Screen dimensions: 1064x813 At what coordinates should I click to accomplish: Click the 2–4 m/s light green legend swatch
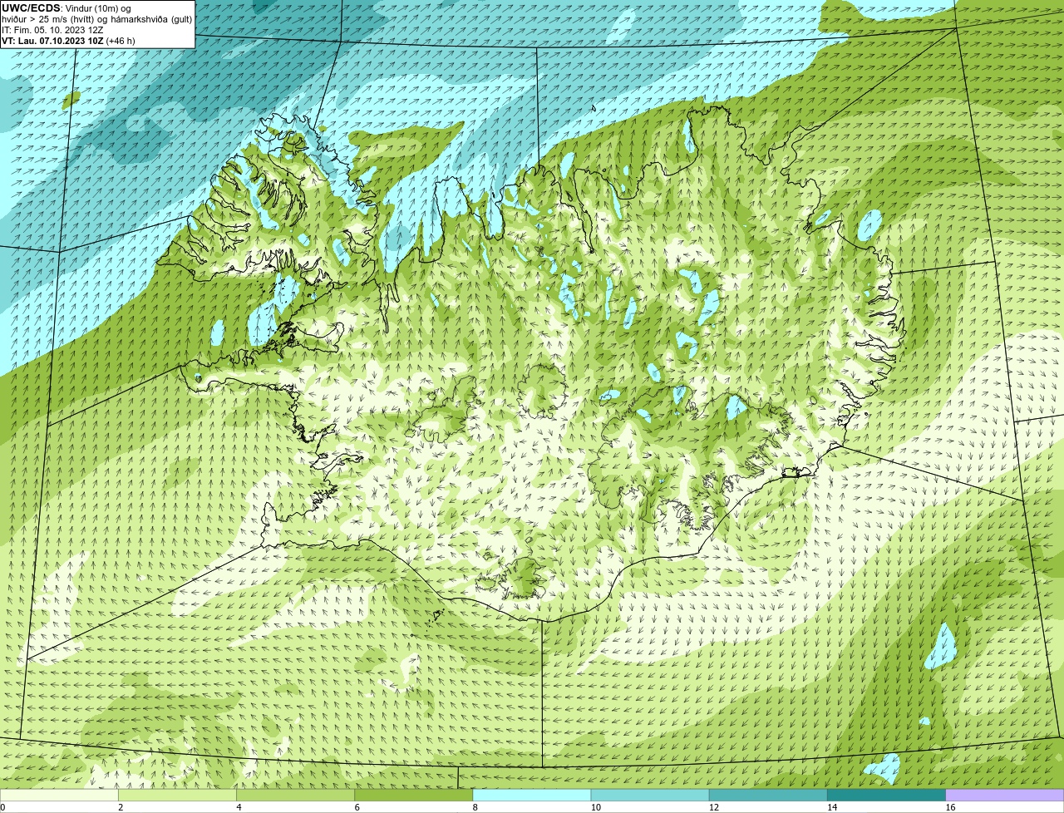tap(177, 795)
